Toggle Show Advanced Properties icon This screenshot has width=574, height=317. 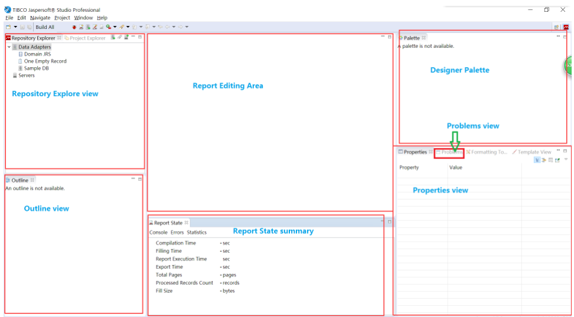[x=544, y=160]
